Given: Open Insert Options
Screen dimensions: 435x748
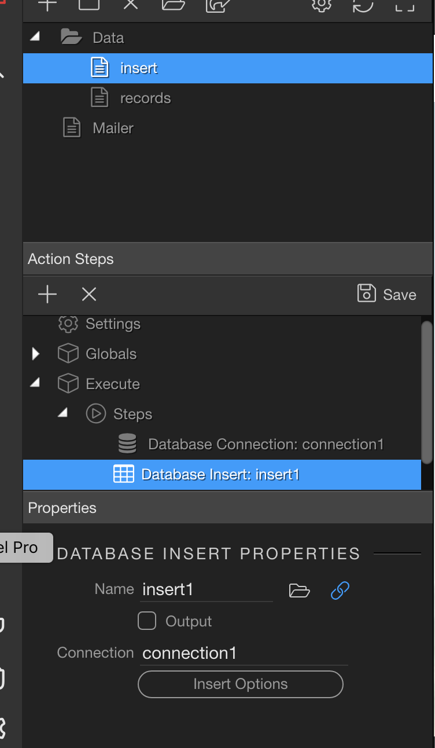Looking at the screenshot, I should pos(241,684).
